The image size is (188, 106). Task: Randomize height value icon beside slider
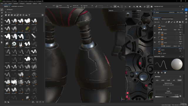pos(180,96)
